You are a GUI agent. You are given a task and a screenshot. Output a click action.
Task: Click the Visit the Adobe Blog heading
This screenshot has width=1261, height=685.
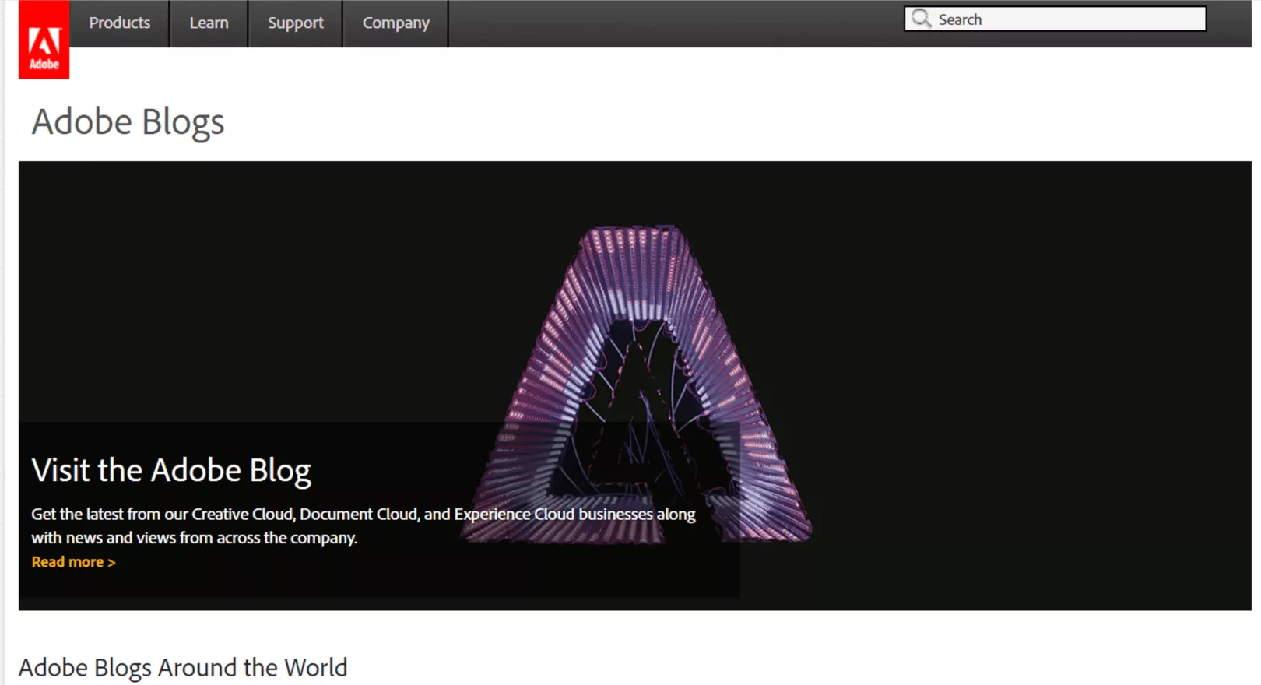(171, 471)
